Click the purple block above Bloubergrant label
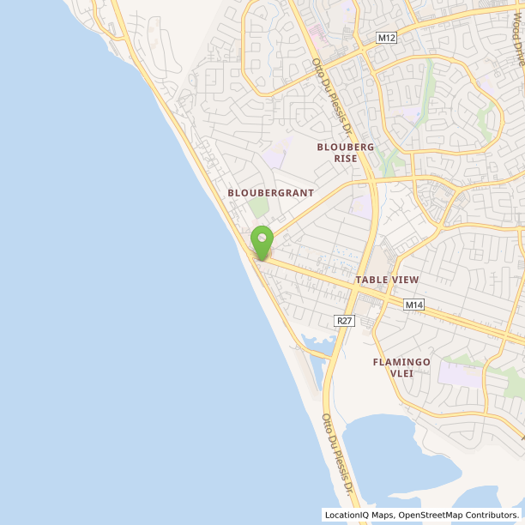The width and height of the screenshot is (525, 525). (x=276, y=153)
